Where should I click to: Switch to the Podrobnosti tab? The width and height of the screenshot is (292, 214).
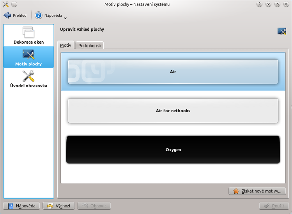click(x=90, y=46)
